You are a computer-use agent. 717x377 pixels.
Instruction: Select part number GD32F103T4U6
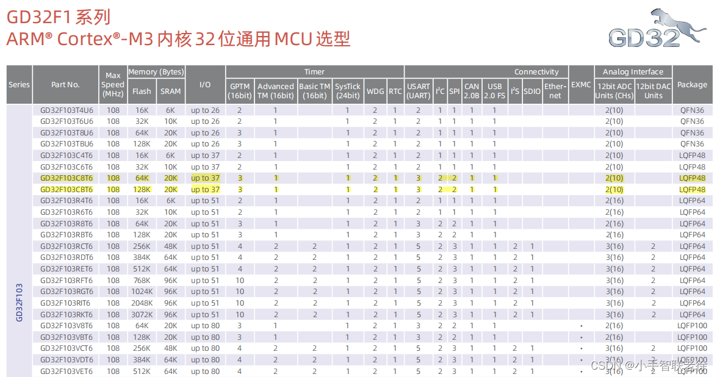pos(67,110)
